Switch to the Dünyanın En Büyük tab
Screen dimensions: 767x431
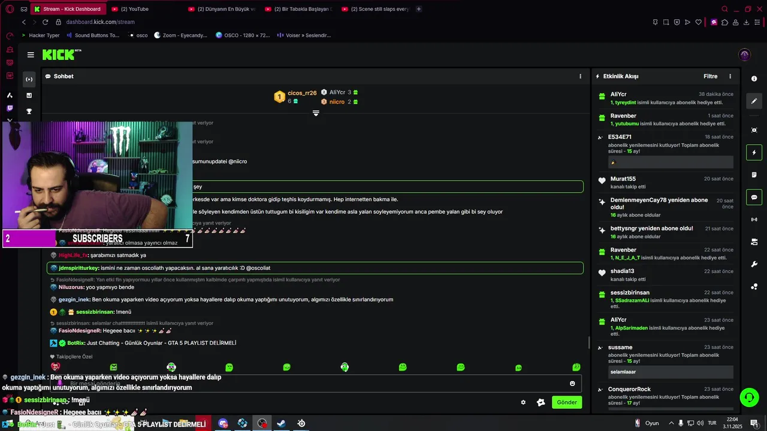click(x=222, y=9)
